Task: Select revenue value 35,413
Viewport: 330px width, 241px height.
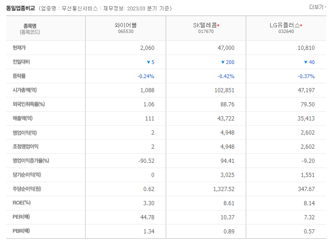Action: (x=306, y=119)
